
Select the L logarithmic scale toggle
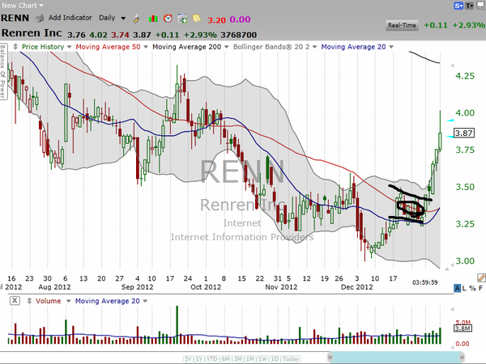(464, 288)
